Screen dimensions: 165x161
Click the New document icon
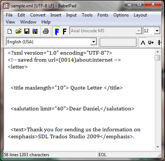10,31
